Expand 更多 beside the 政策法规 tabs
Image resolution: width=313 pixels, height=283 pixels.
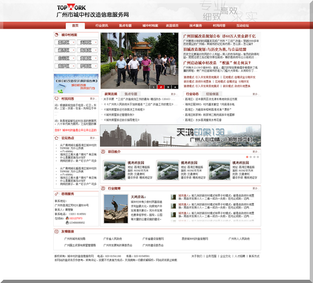pyautogui.click(x=174, y=94)
